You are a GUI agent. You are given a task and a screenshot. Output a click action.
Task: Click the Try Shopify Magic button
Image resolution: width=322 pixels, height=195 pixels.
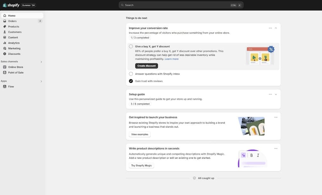pyautogui.click(x=142, y=166)
